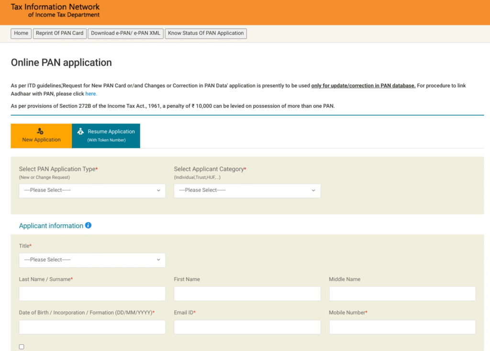This screenshot has width=490, height=351.
Task: Open Download e-PAN/ e-PAN XML page
Action: click(126, 33)
